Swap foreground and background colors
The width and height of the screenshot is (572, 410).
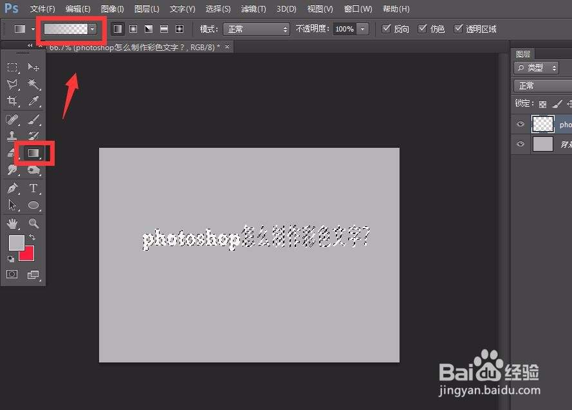32,237
